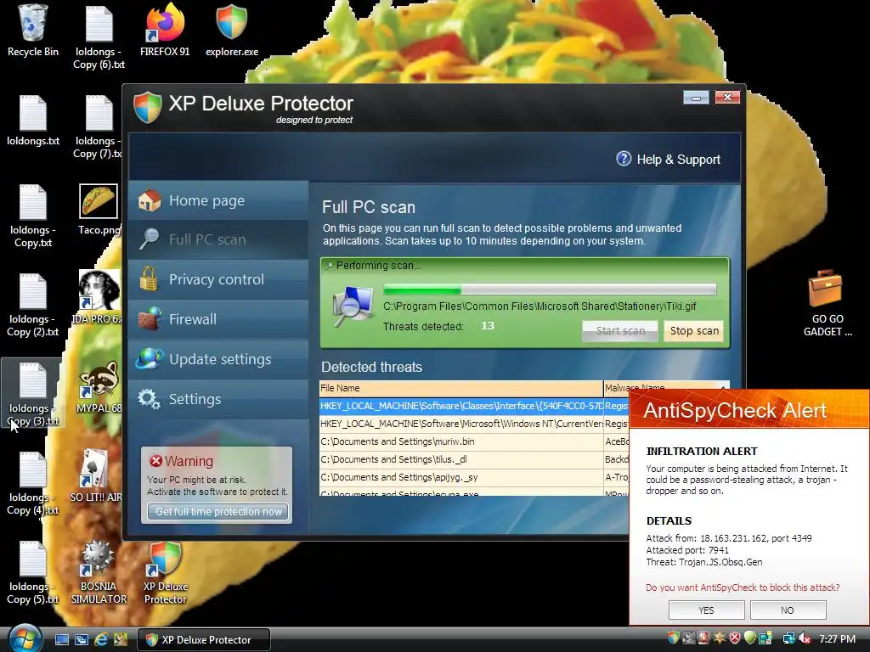Viewport: 870px width, 652px height.
Task: Launch Internet Explorer from Quick Launch
Action: pyautogui.click(x=101, y=640)
